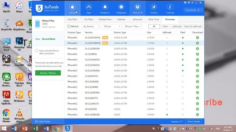Download firmware 11.2(15C5097d)
Screen dimensions: 236x132
pos(197,43)
